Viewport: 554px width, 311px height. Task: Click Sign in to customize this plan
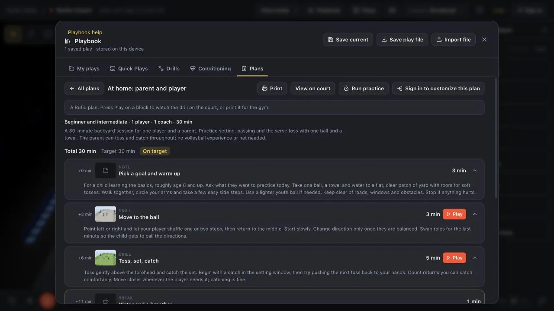tap(438, 89)
